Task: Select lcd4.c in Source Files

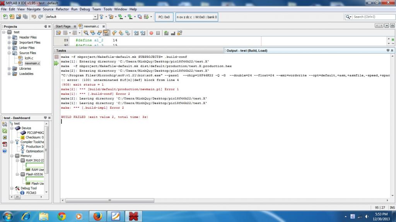Action: click(29, 58)
